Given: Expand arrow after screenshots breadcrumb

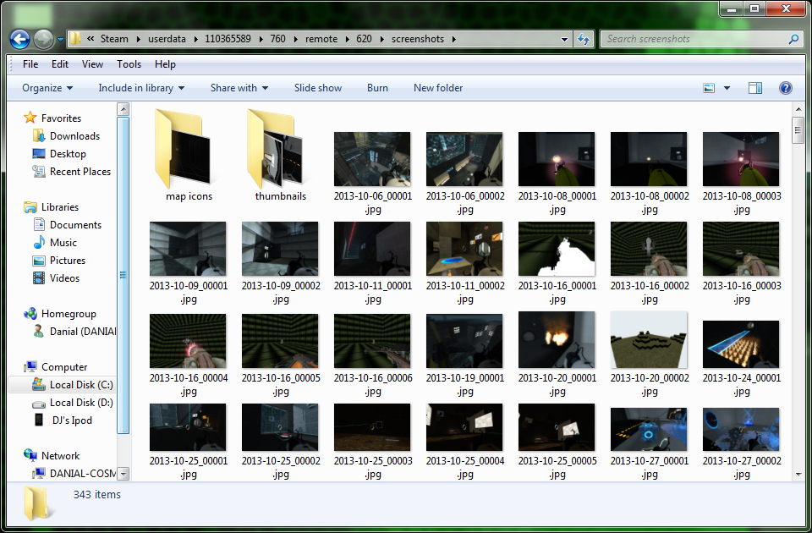Looking at the screenshot, I should coord(454,39).
